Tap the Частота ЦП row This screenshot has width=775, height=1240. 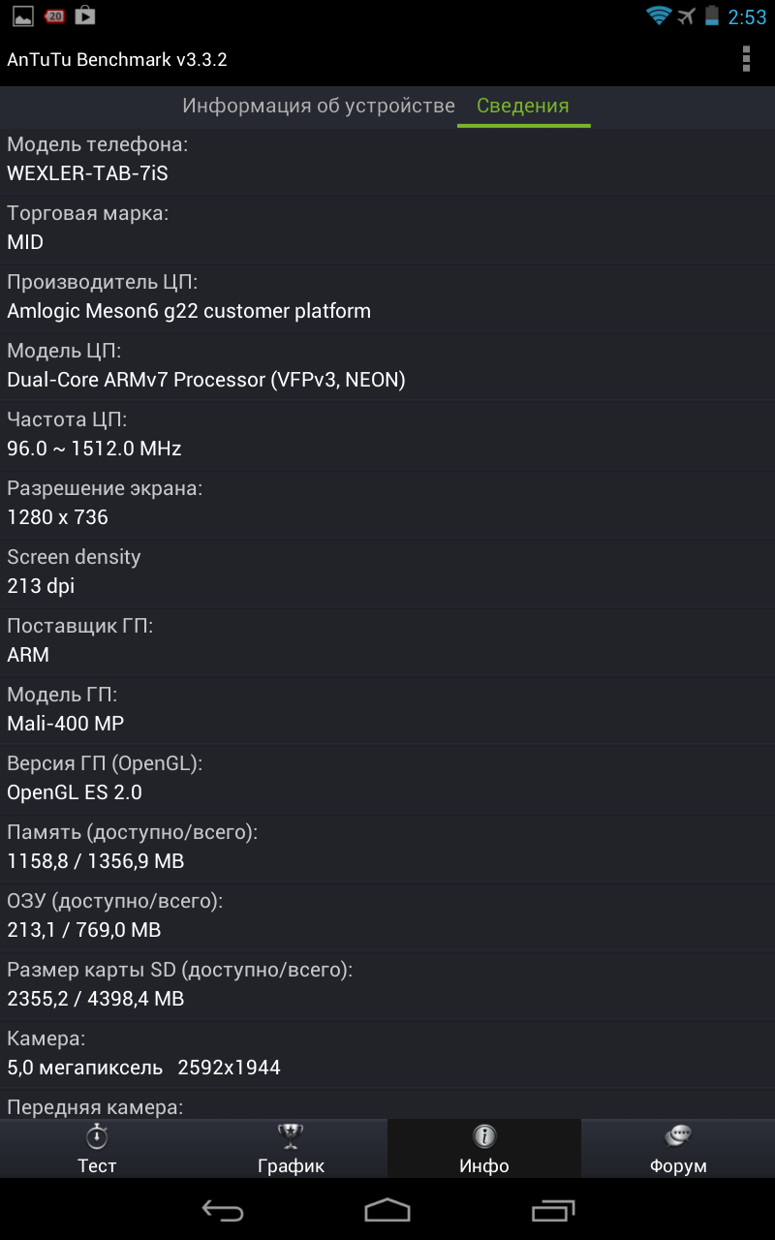(387, 435)
